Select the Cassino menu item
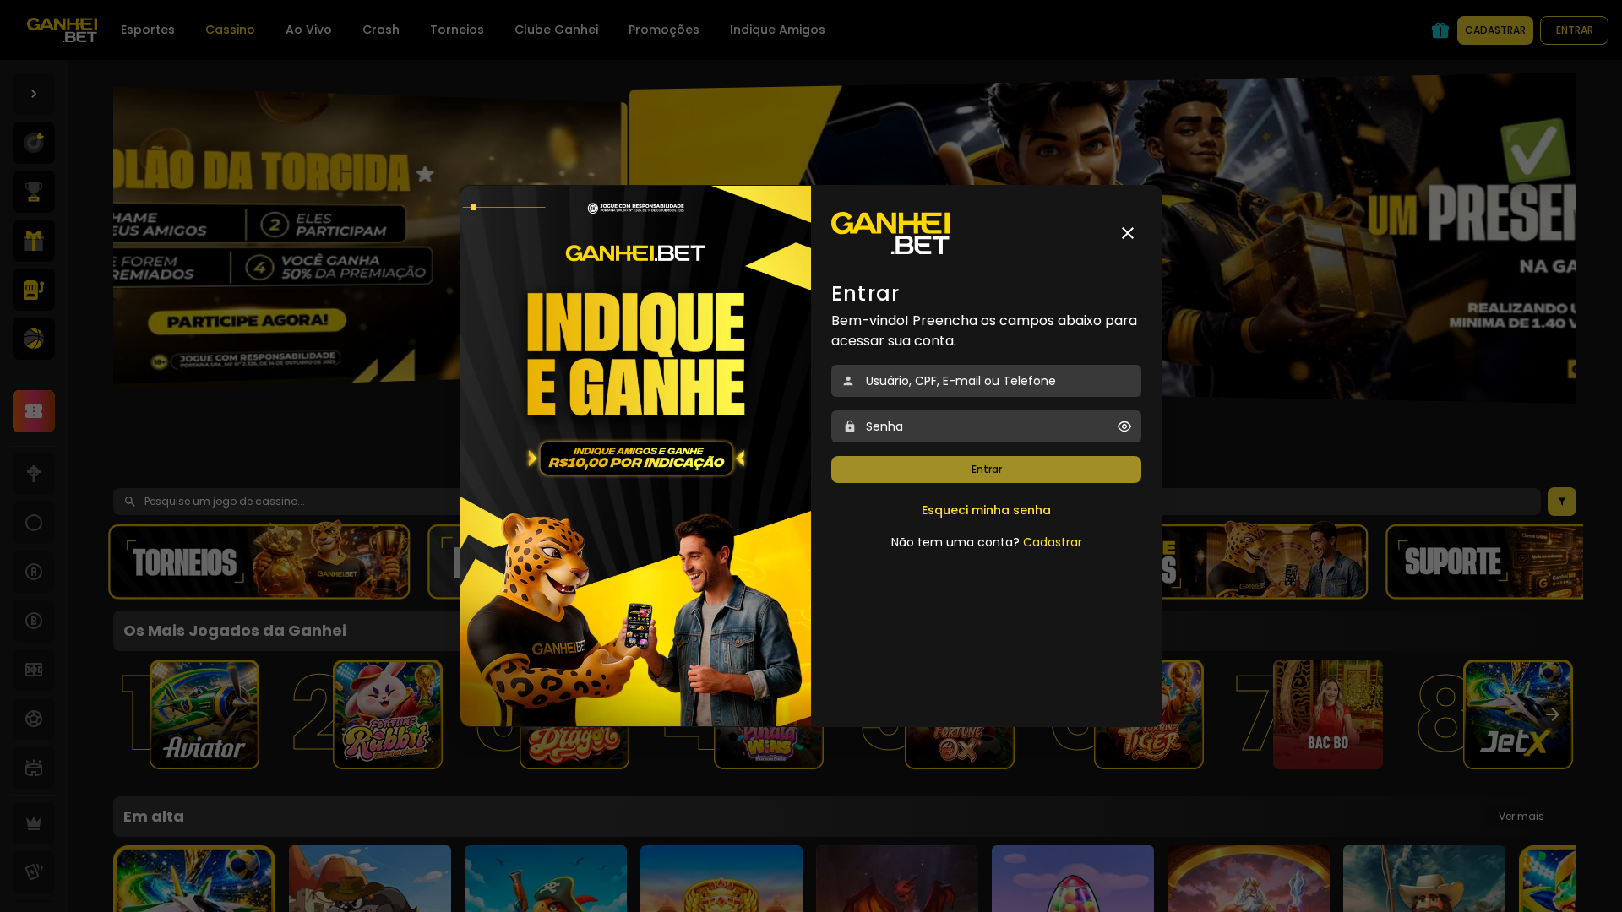 (x=230, y=30)
